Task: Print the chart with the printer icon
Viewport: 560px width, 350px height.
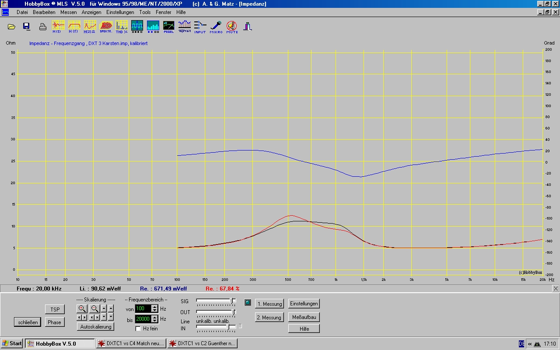Action: coord(42,27)
